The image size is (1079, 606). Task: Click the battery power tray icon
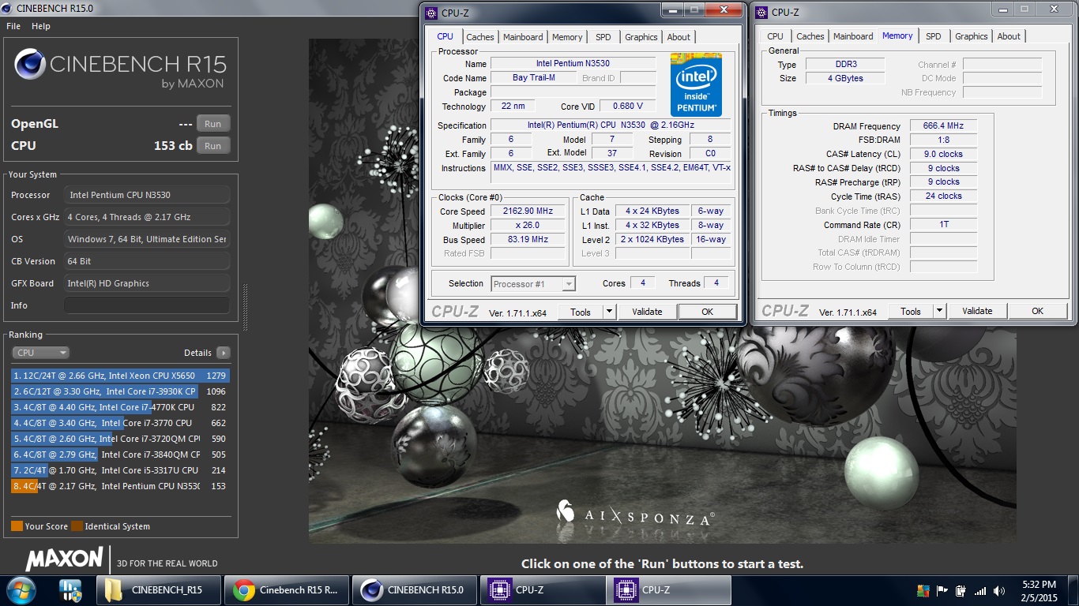click(x=961, y=590)
